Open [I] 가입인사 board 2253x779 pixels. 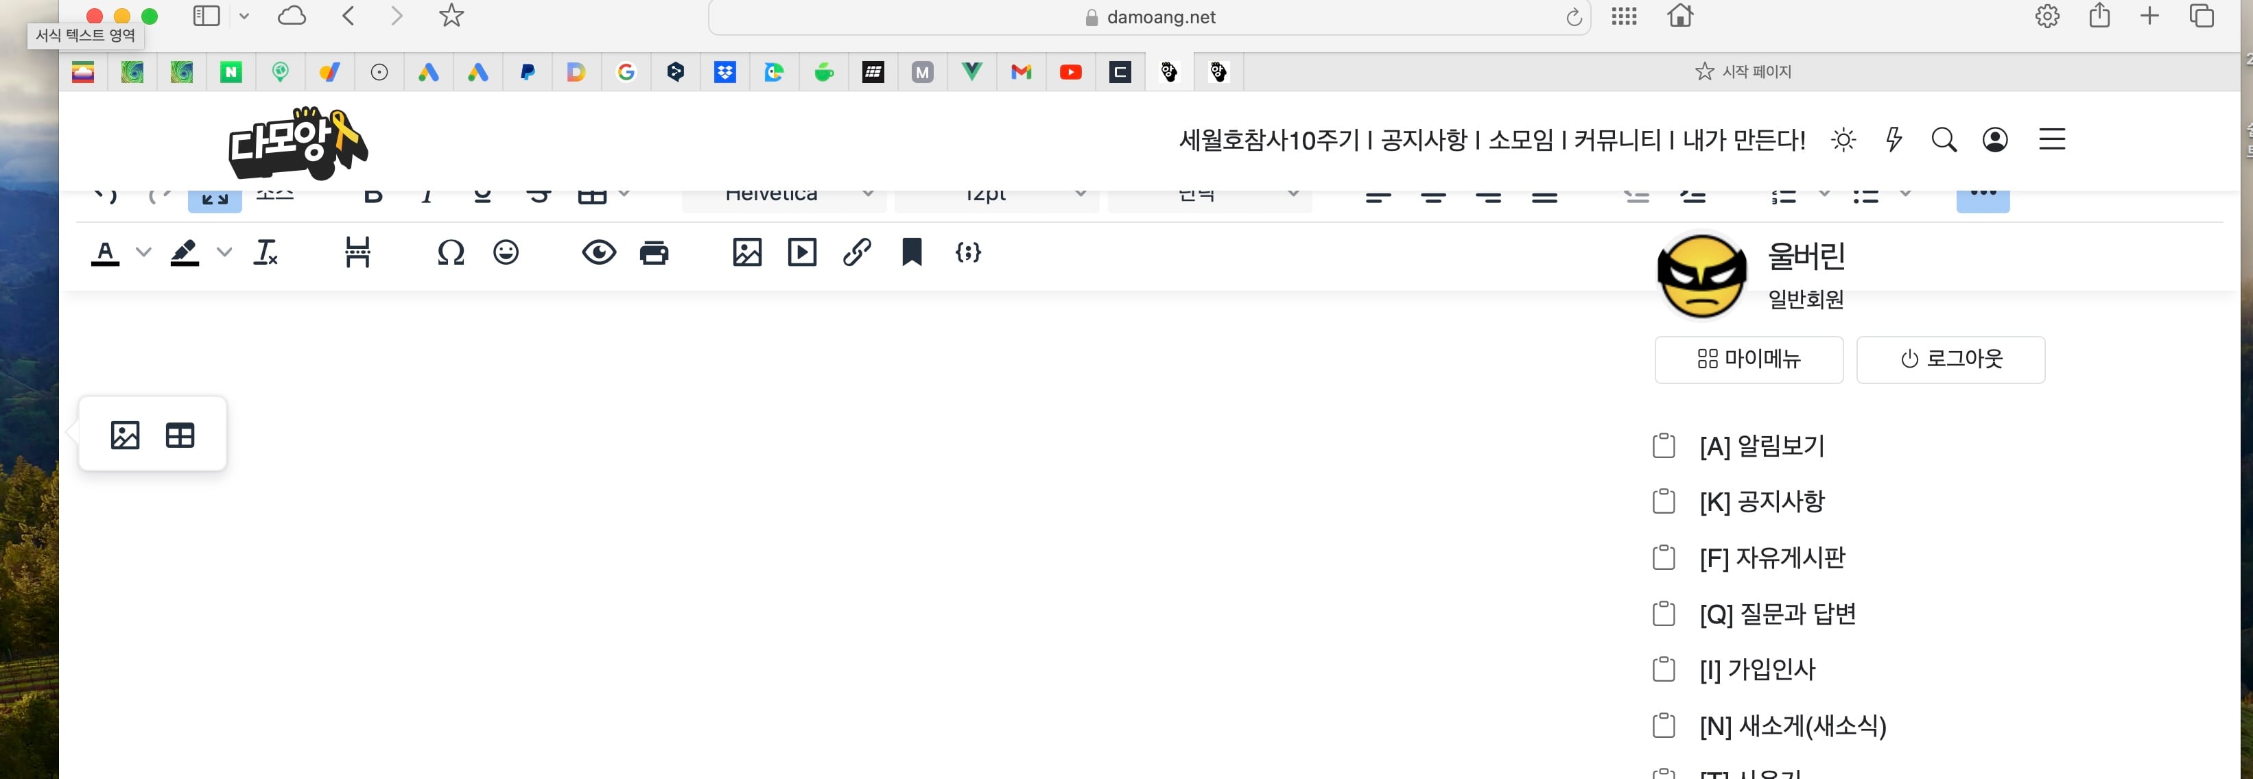(x=1757, y=670)
